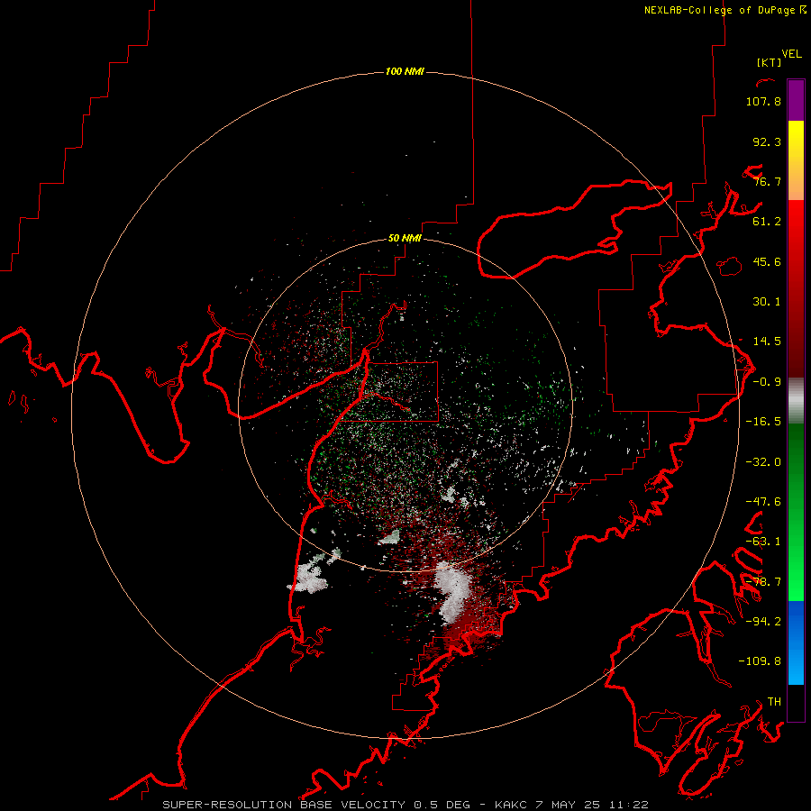Click the TH legend label
Image resolution: width=811 pixels, height=811 pixels.
(x=774, y=702)
